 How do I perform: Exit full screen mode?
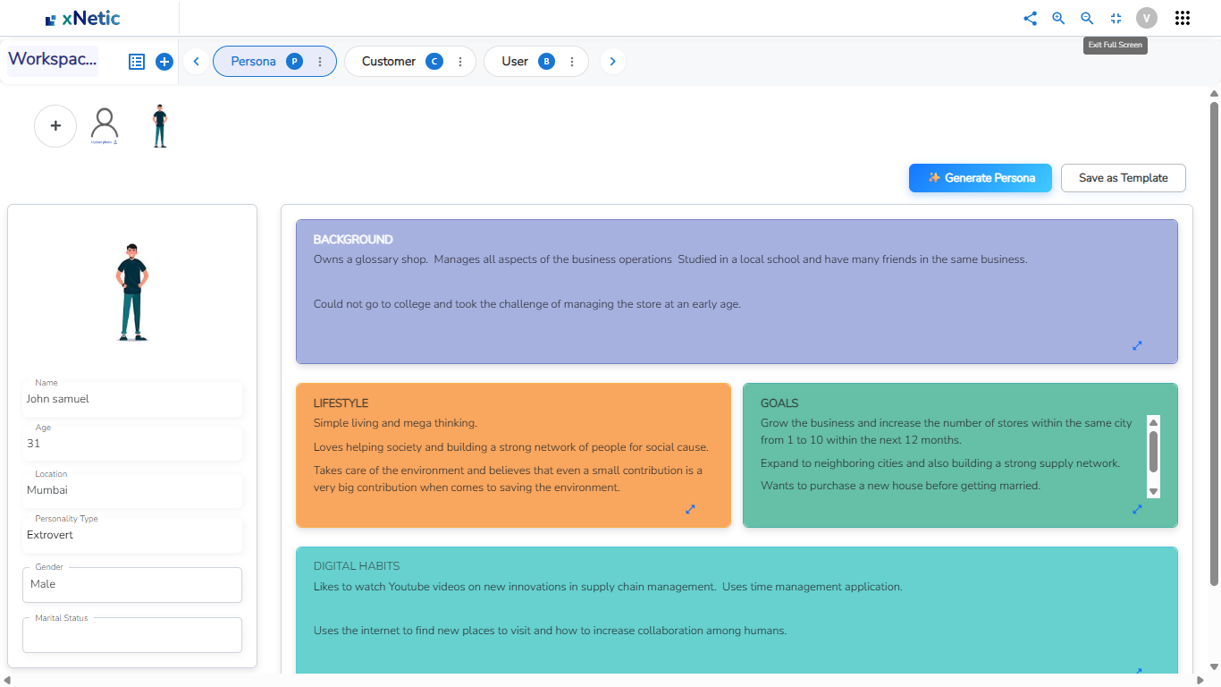click(1116, 18)
